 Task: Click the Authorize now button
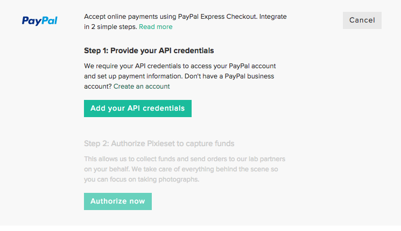(x=118, y=201)
